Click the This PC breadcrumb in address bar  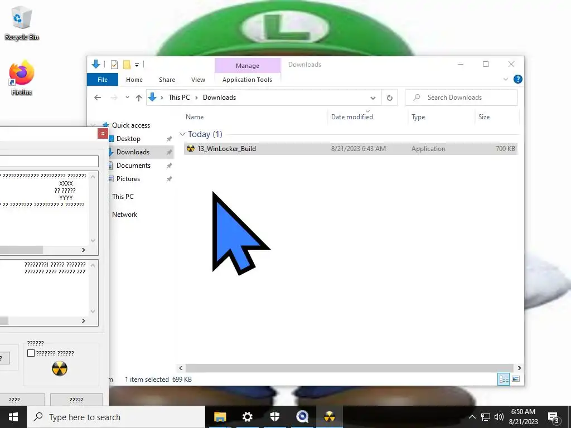pos(179,98)
